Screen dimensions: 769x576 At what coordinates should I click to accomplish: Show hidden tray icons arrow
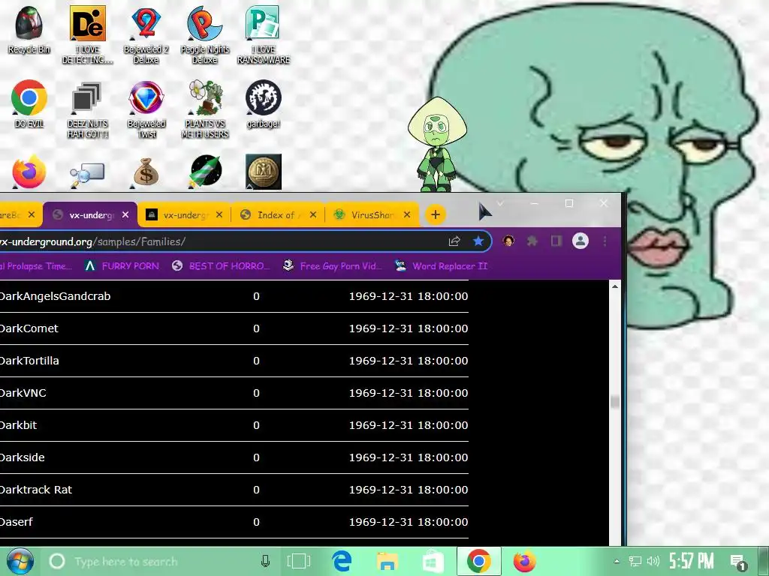click(x=617, y=561)
